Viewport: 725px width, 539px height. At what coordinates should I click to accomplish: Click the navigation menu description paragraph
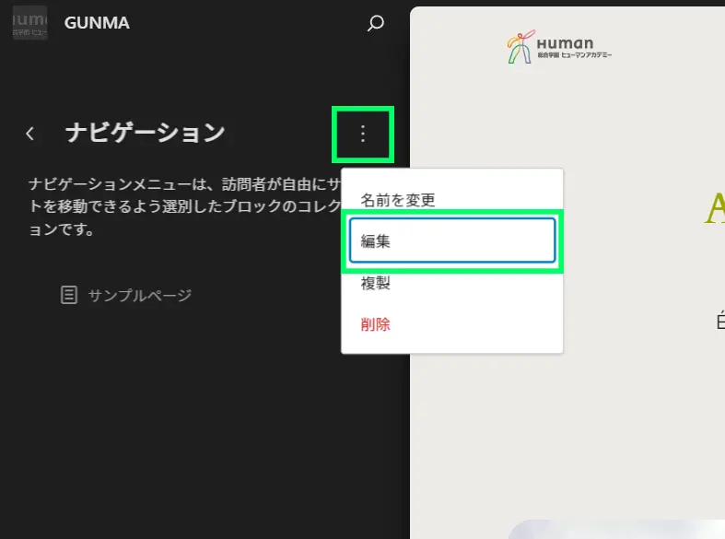pos(184,206)
